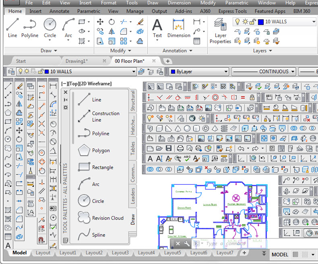This screenshot has height=264, width=318.
Task: Click the Mirror tool in Modify panel
Action: (x=112, y=31)
